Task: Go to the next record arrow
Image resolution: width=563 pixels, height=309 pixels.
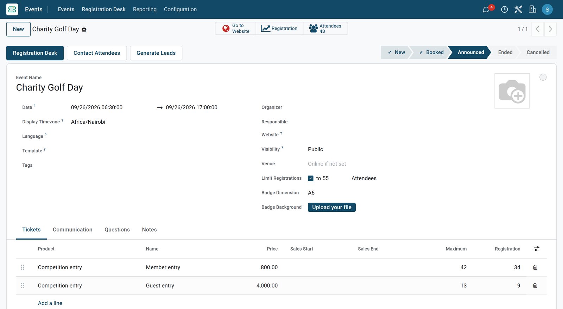Action: (x=550, y=29)
